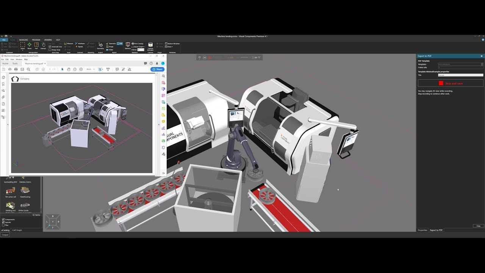Viewport: 485px width, 273px height.
Task: Open bookmarks panel in Acrobat sidebar
Action: (x=3, y=84)
